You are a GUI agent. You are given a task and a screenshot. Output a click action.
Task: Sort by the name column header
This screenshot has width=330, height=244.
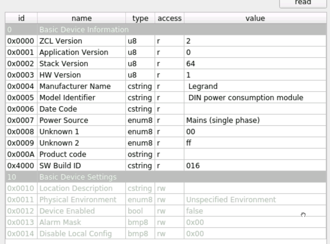click(x=81, y=18)
